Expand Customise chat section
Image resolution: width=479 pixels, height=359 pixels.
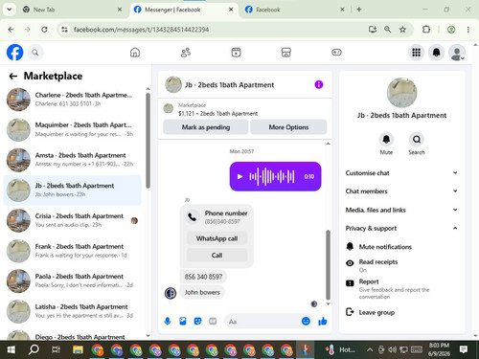[401, 173]
